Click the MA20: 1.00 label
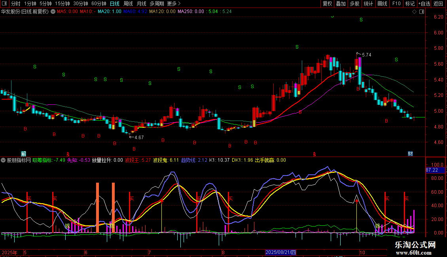Viewport: 447px width, 257px height. pos(110,12)
